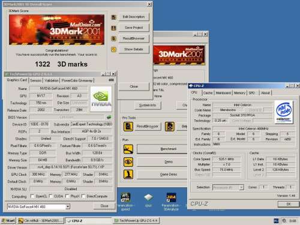Click the GPU-Z BIOS save chip icon
This screenshot has width=300, height=225.
[109, 117]
